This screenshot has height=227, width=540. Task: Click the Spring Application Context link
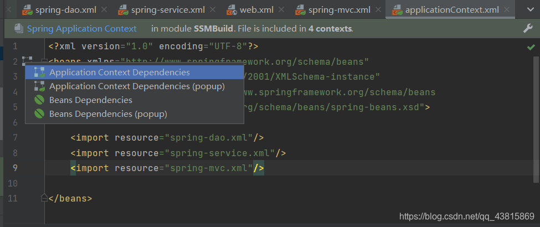[82, 29]
